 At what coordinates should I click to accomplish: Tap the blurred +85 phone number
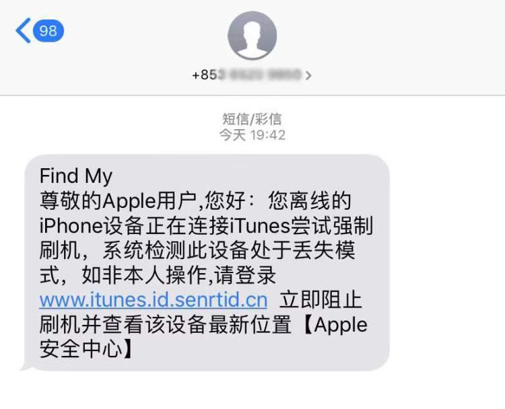click(246, 75)
